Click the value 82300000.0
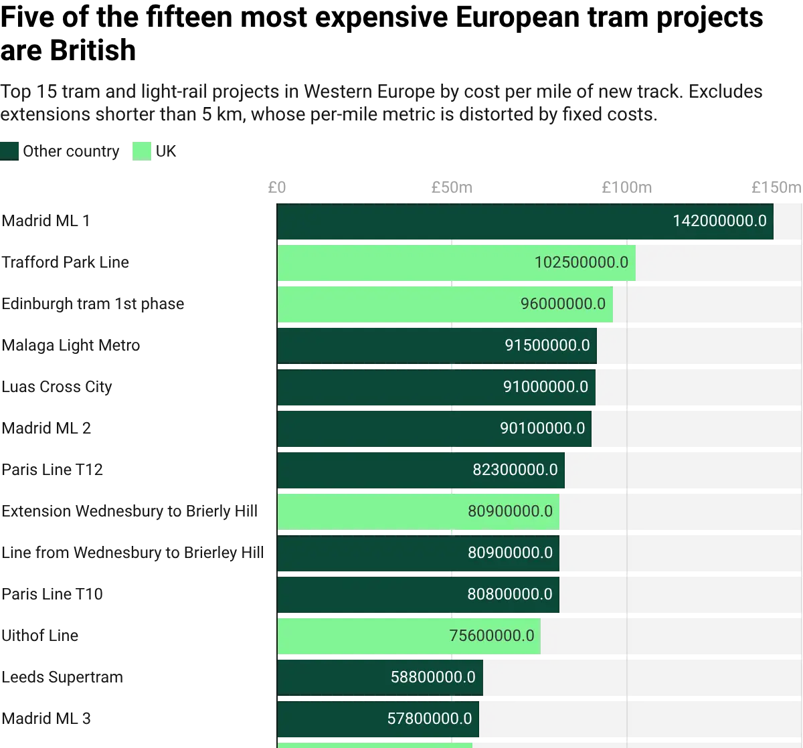The width and height of the screenshot is (803, 748). click(515, 470)
